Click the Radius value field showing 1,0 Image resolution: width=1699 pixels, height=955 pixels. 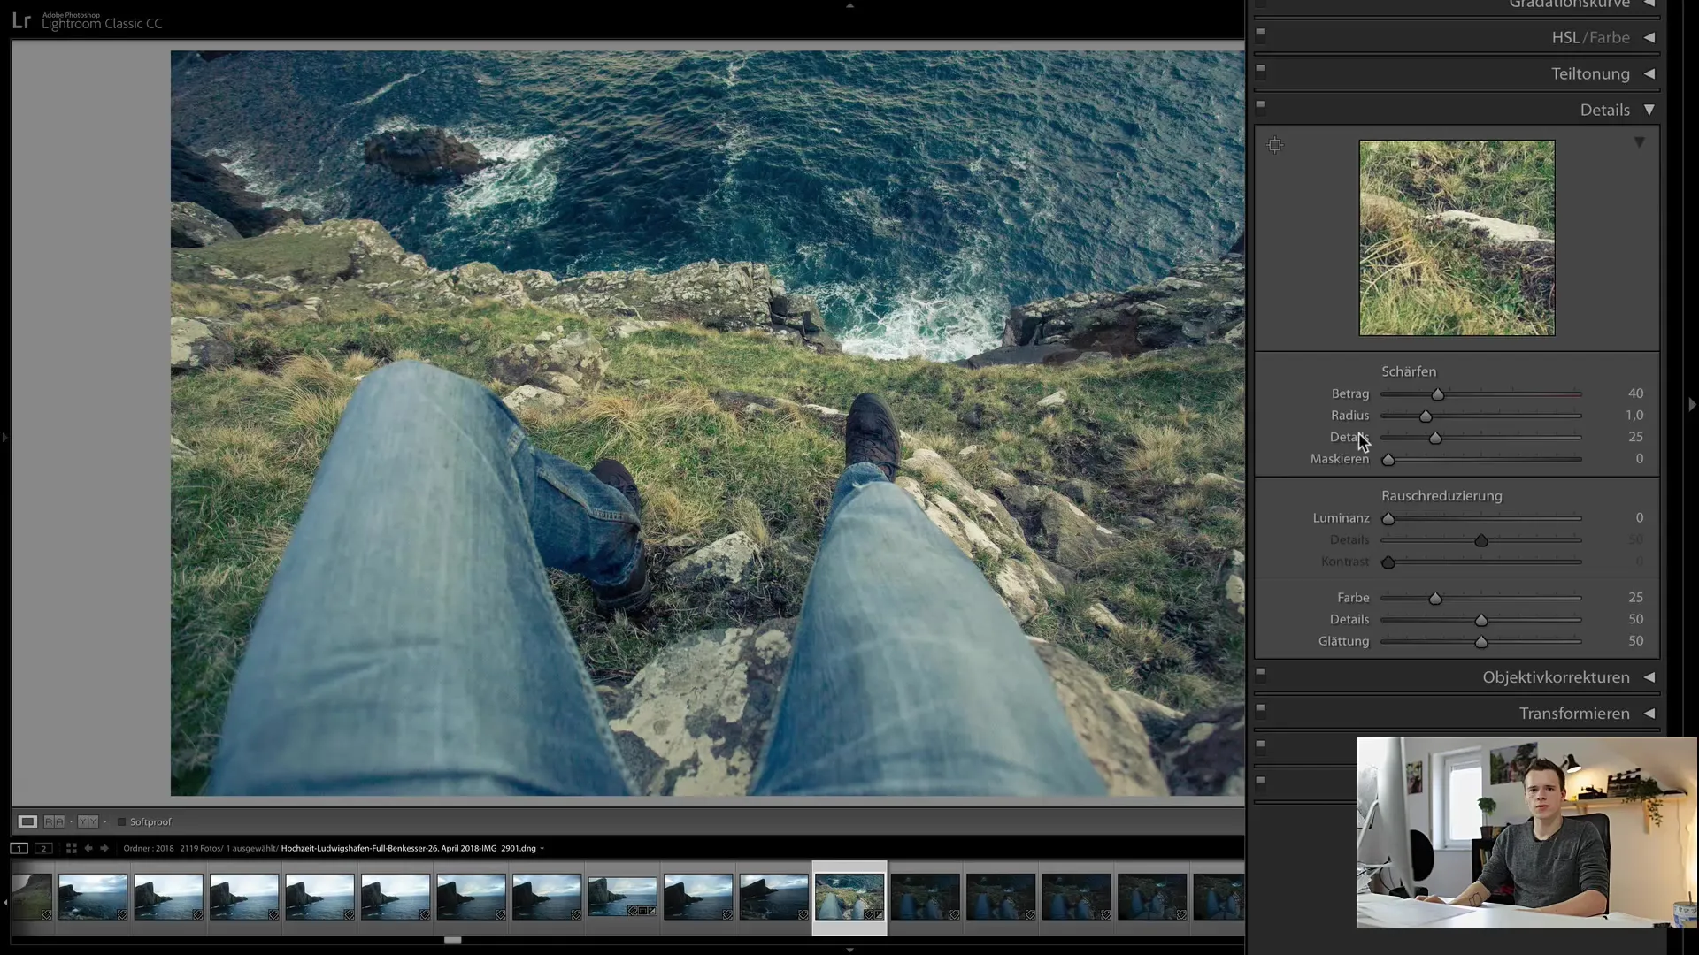[x=1634, y=416]
